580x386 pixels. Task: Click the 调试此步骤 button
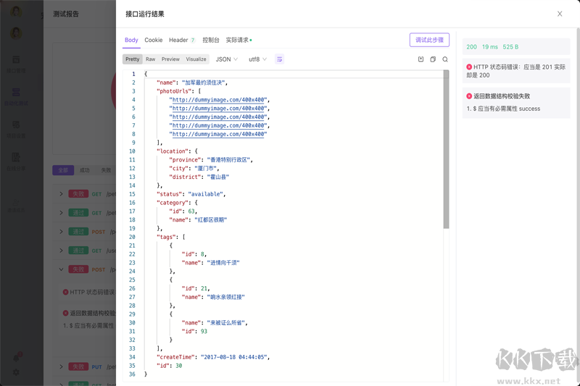click(429, 41)
